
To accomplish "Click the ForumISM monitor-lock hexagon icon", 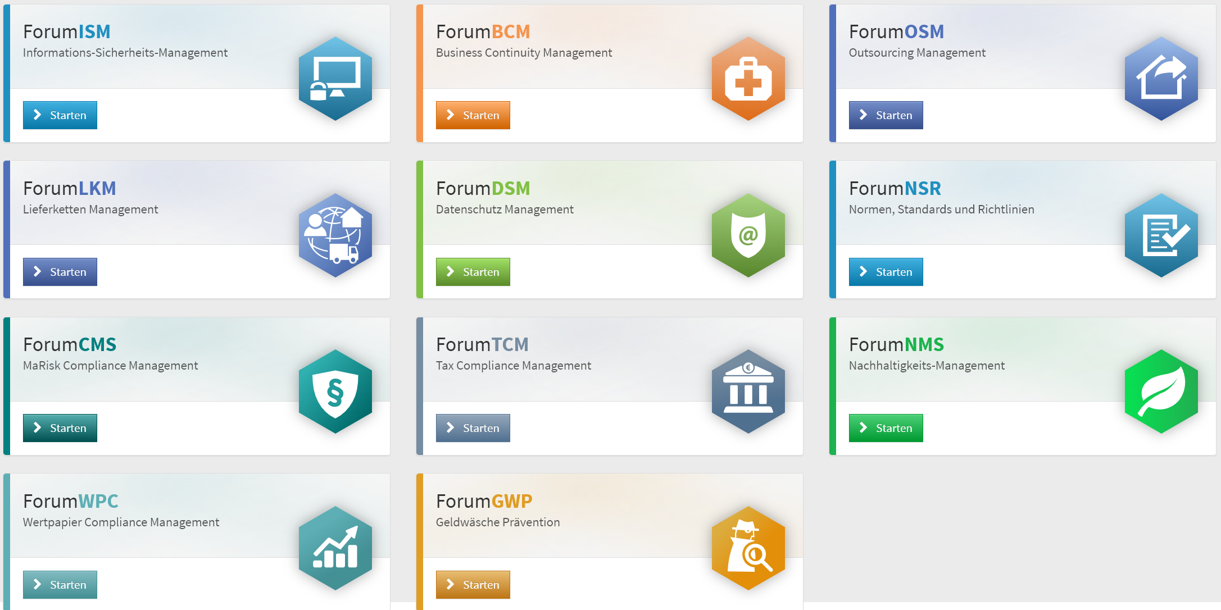I will pyautogui.click(x=335, y=79).
